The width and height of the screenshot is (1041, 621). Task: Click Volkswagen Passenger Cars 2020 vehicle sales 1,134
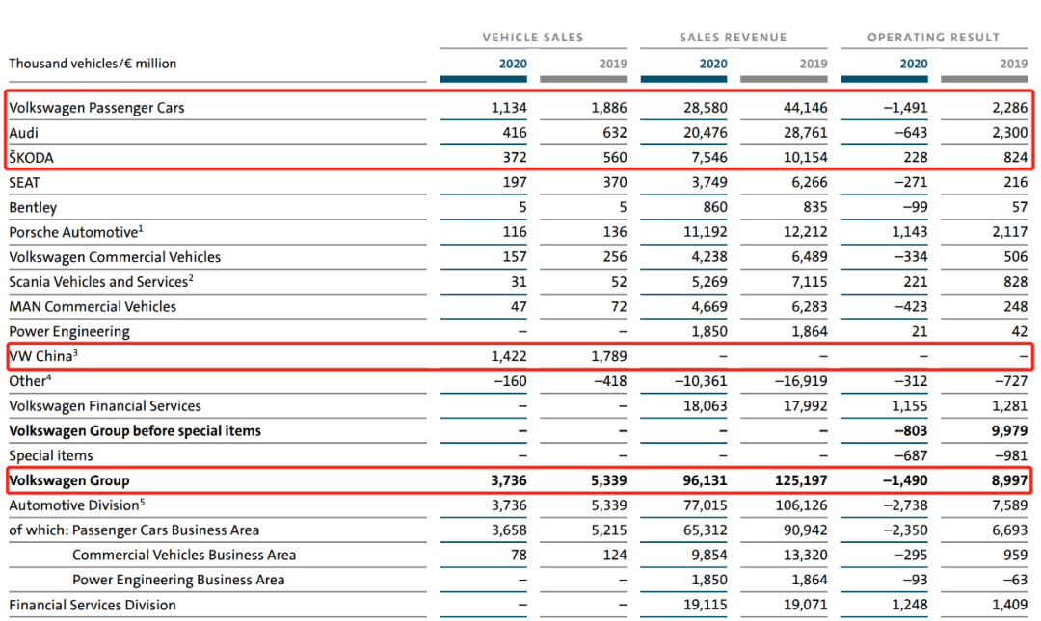click(x=509, y=108)
